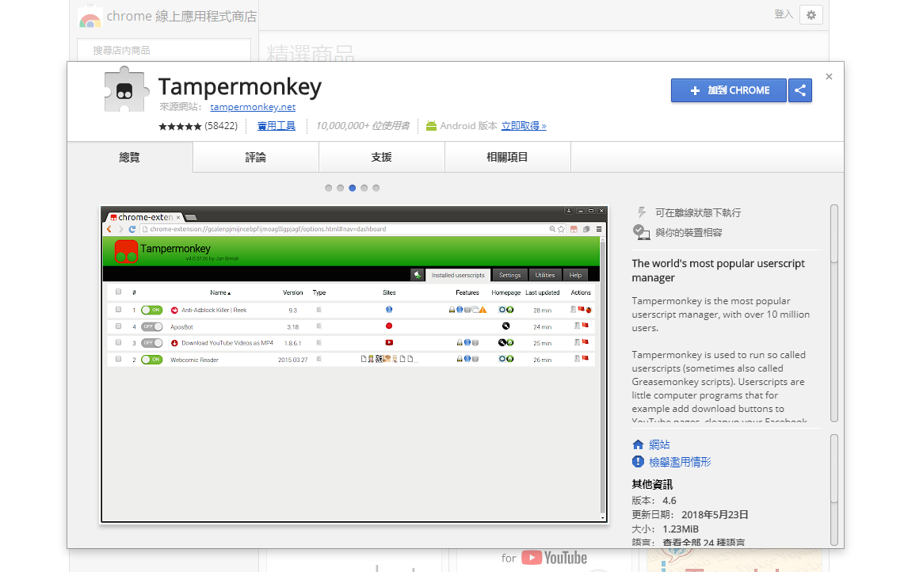Click the Settings tab in screenshot
The height and width of the screenshot is (572, 904).
[509, 275]
